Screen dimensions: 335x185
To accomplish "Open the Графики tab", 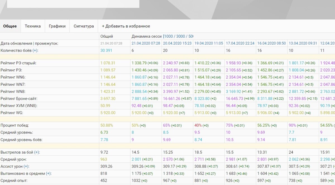I will [57, 26].
